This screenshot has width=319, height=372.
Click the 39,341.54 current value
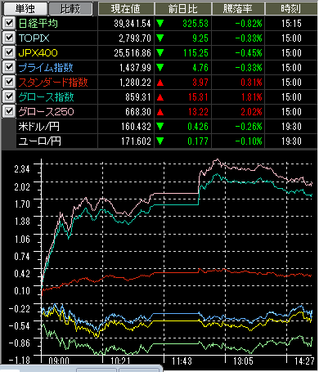tap(133, 24)
